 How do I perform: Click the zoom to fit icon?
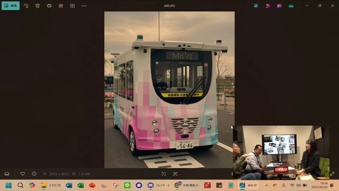click(x=164, y=173)
